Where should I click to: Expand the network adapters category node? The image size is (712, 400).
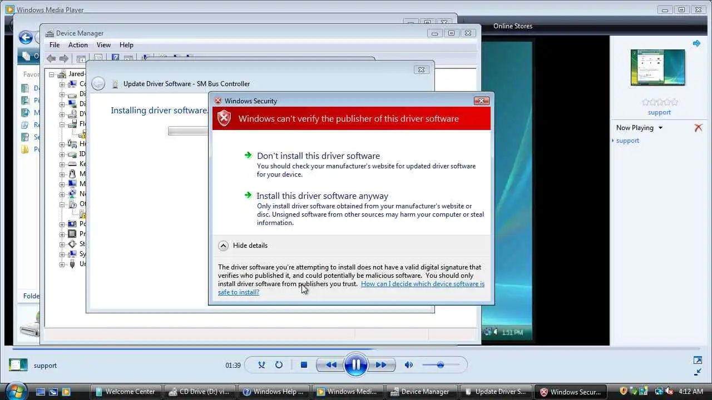coord(62,194)
